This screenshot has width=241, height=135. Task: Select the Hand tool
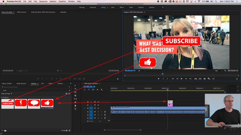point(75,106)
